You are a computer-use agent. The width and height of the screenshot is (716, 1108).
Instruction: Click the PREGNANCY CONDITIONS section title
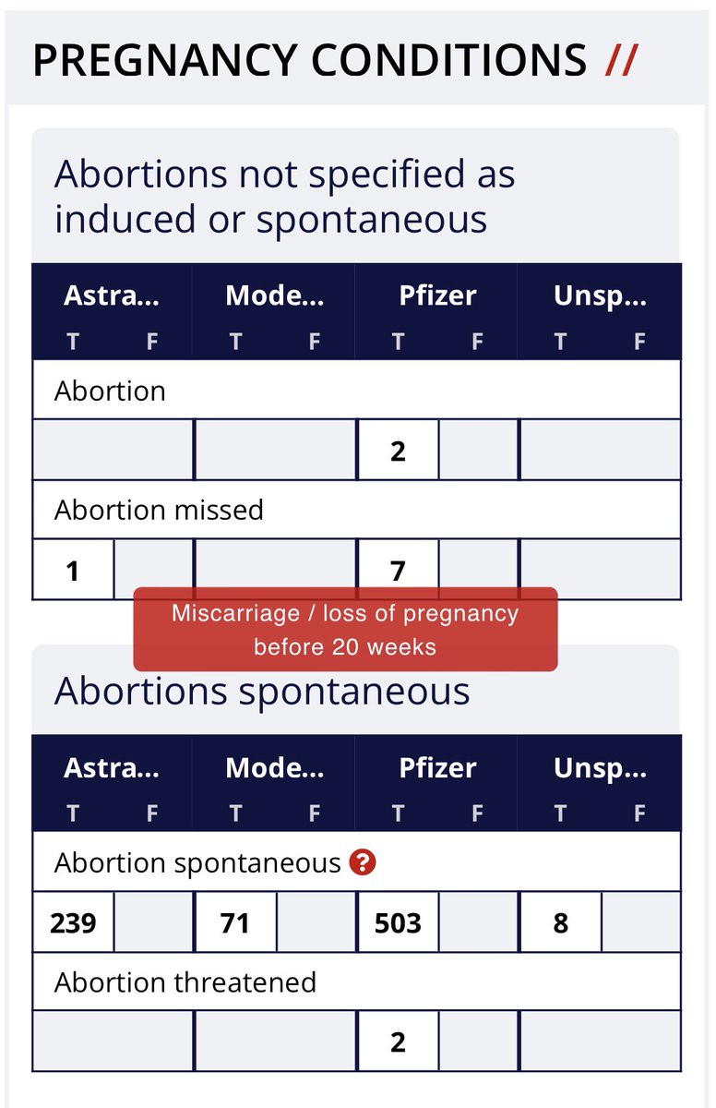tap(309, 61)
